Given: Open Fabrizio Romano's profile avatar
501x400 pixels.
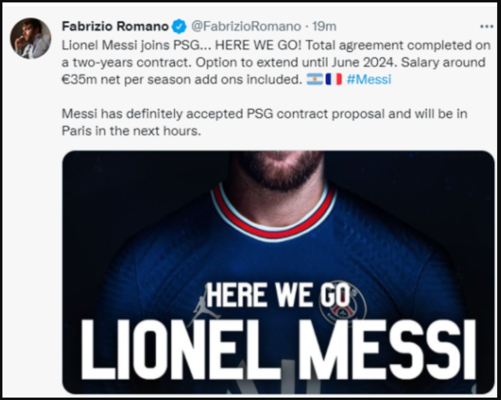Looking at the screenshot, I should click(30, 38).
